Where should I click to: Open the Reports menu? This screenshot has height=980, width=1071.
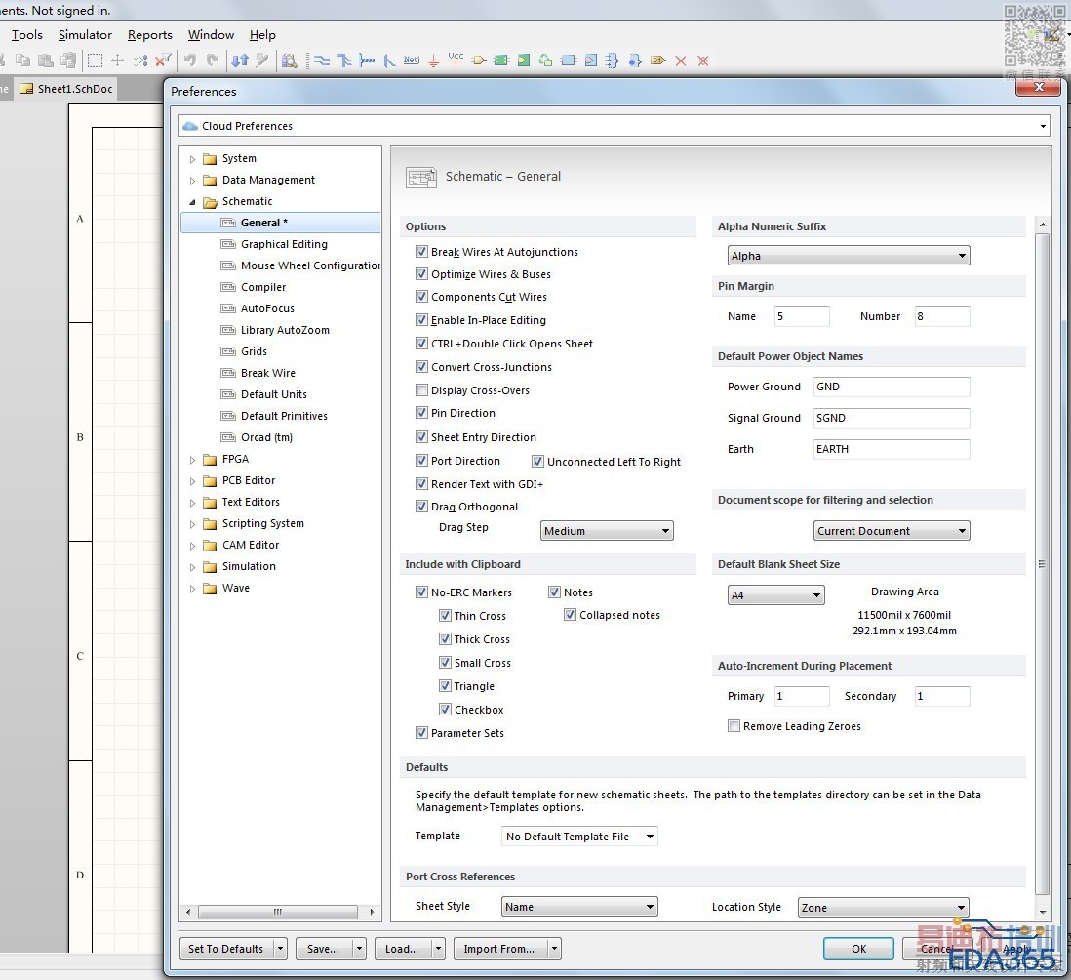(149, 35)
